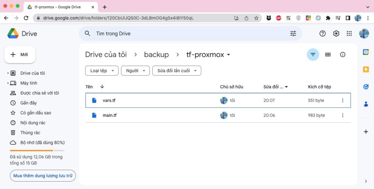Click the storage usage progress bar
The image size is (374, 189).
coord(37,151)
